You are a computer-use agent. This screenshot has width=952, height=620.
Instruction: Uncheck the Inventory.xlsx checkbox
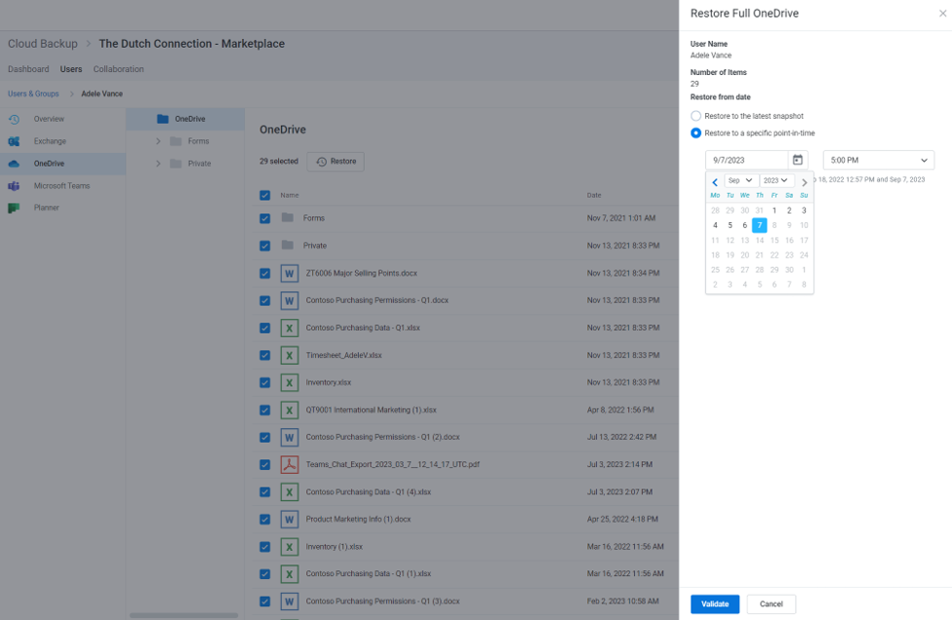[265, 383]
